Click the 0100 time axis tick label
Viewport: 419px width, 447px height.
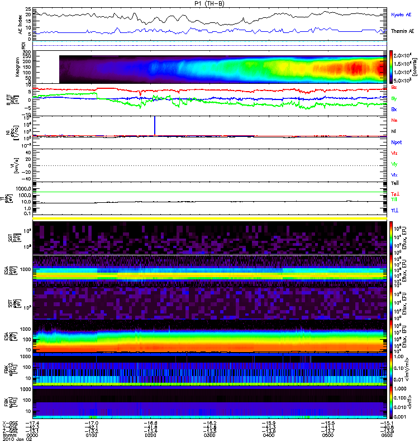point(91,435)
